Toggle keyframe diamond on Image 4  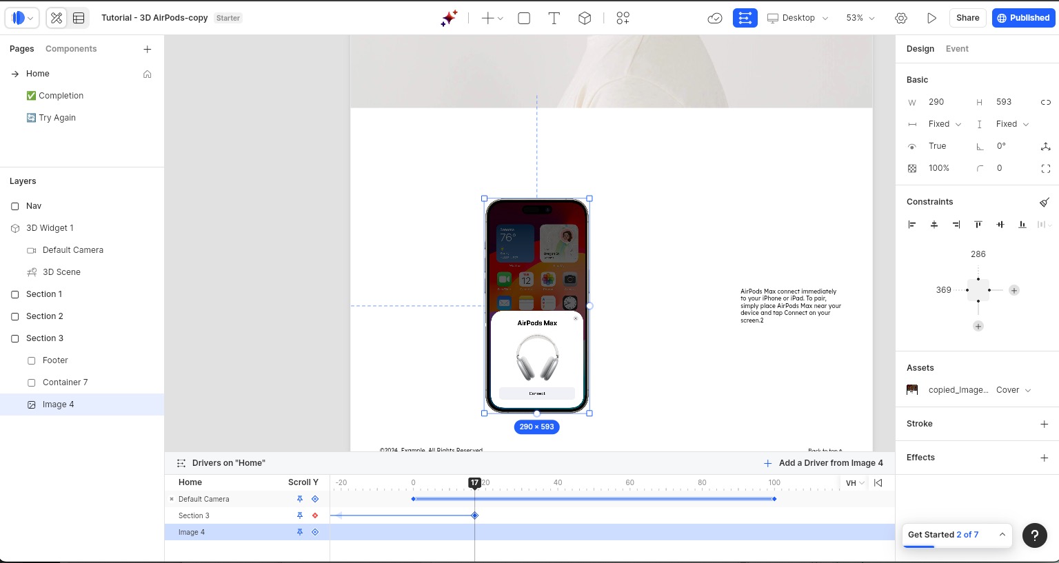[315, 532]
